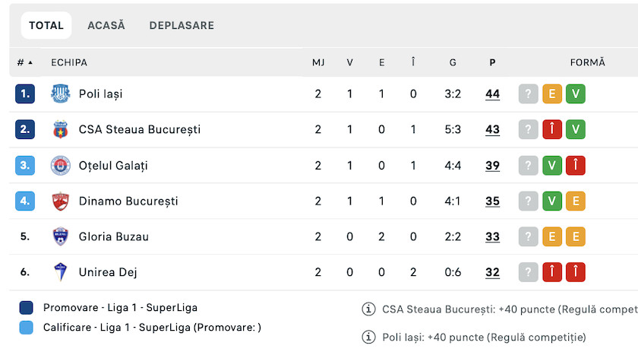Switch to the ACASĂ tab

pos(106,25)
